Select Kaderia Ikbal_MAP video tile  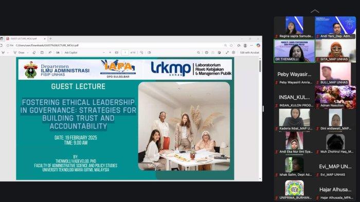coord(294,120)
